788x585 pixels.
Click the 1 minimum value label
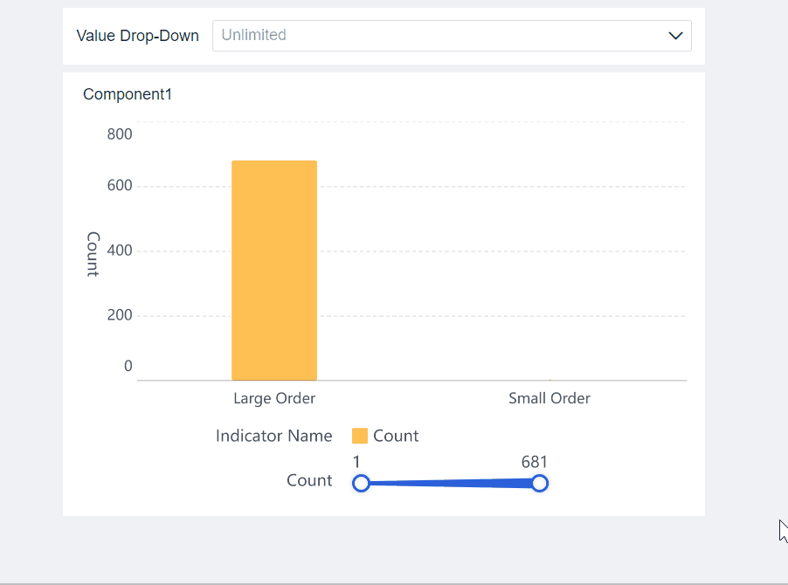356,462
